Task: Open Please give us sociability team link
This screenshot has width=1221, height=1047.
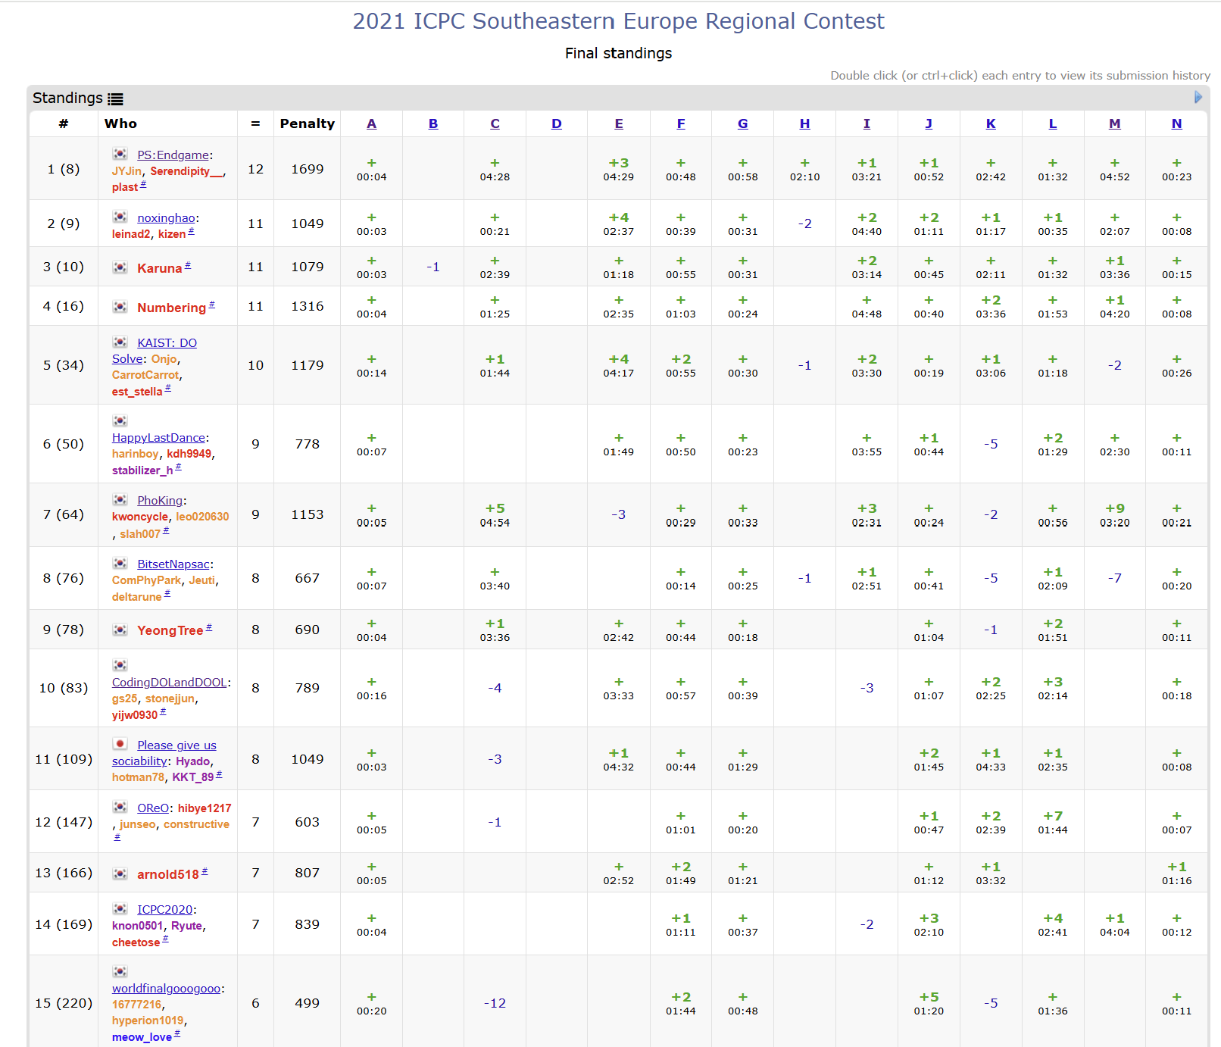Action: 164,753
